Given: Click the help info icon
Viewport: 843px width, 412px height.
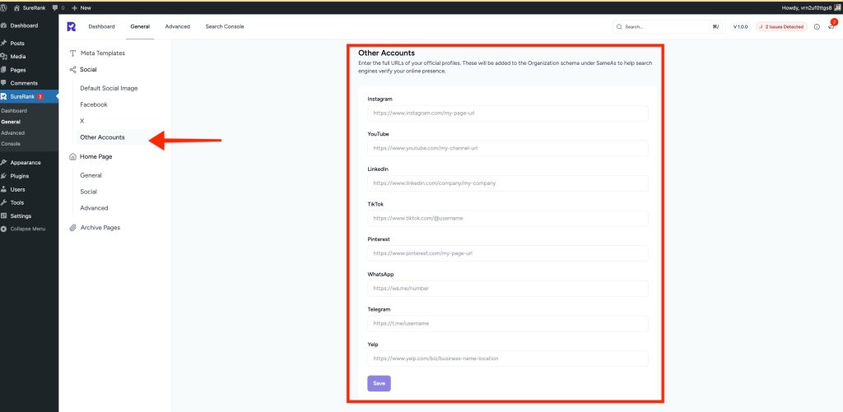Looking at the screenshot, I should [x=817, y=27].
